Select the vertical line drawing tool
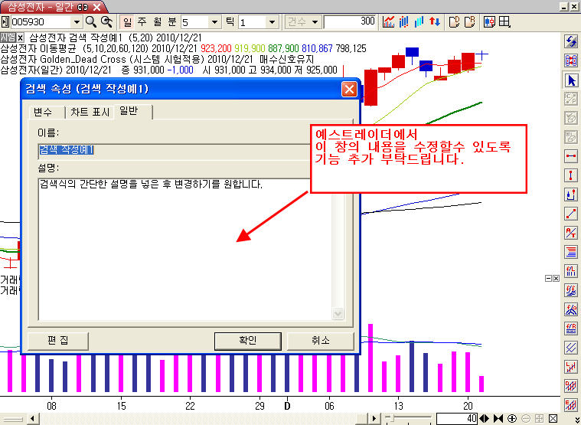The height and width of the screenshot is (425, 581). [x=570, y=175]
